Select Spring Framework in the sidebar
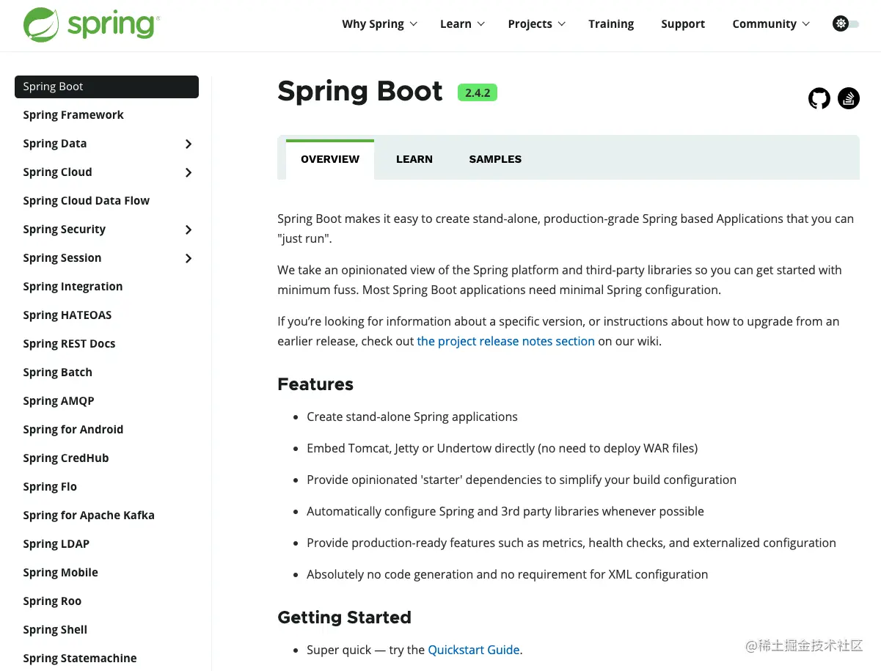Screen dimensions: 881x671 coord(73,115)
